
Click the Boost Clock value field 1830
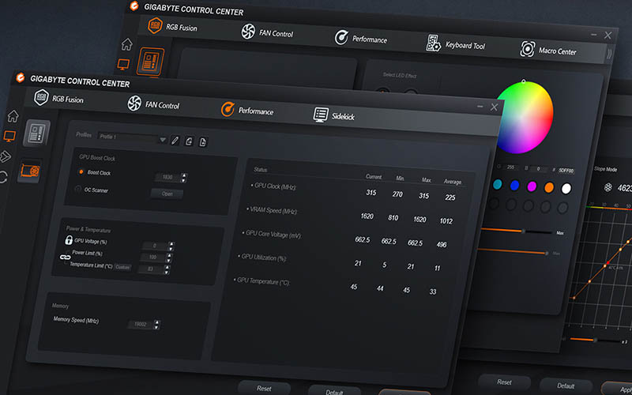167,177
